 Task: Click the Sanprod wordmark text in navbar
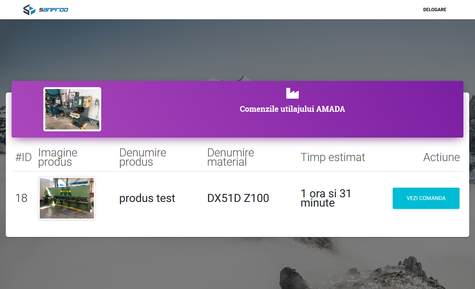pos(53,10)
